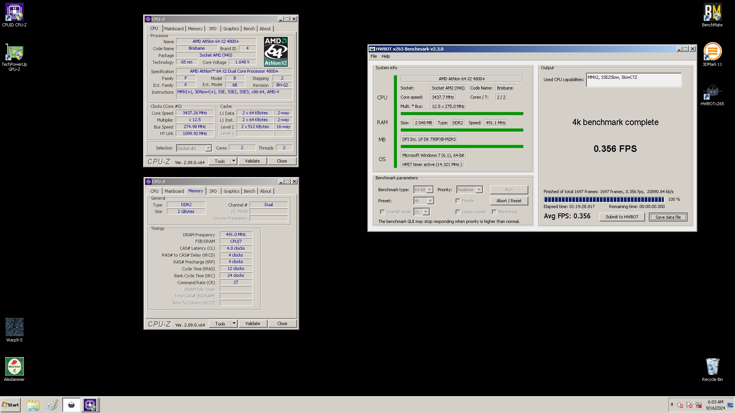The height and width of the screenshot is (413, 735).
Task: Open the 3DMark 11 desktop shortcut
Action: (x=712, y=54)
